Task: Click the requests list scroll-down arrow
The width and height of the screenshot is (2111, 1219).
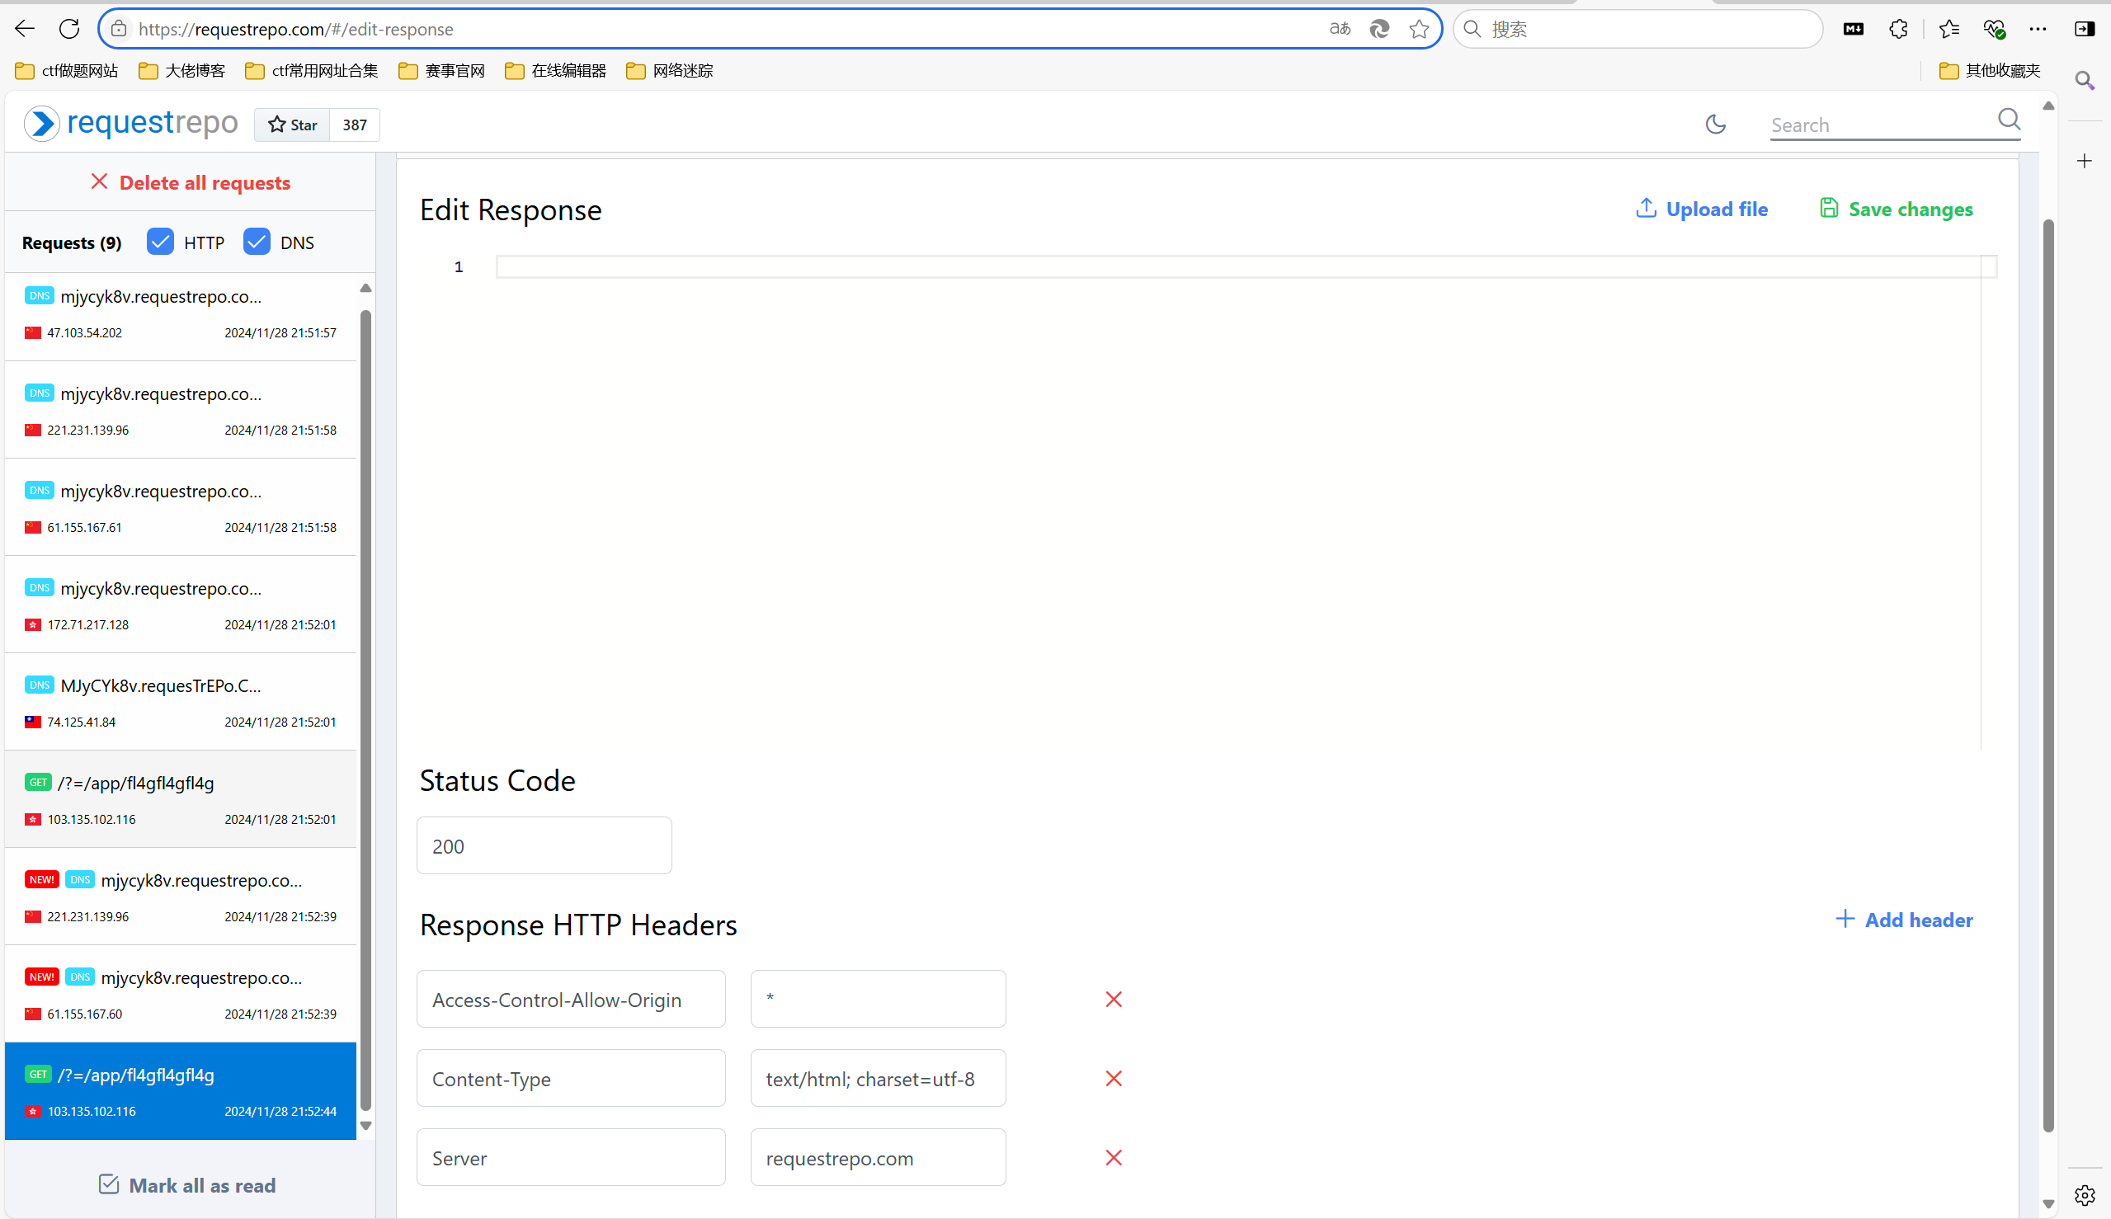Action: [366, 1126]
